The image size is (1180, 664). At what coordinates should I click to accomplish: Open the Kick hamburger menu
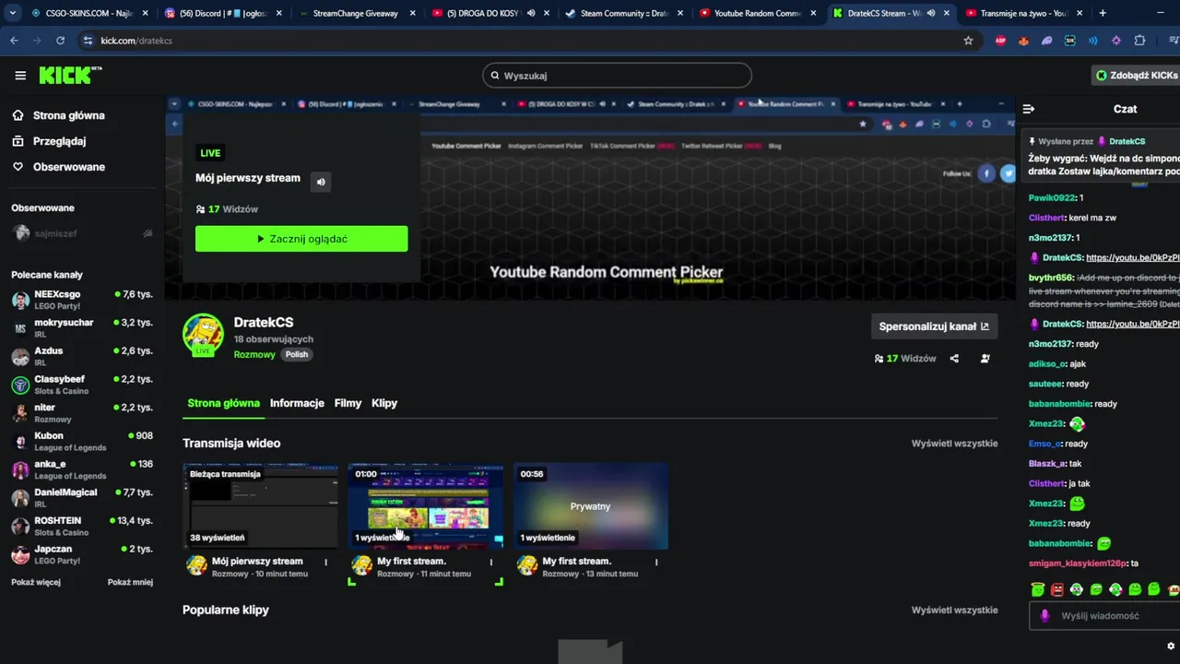tap(20, 76)
